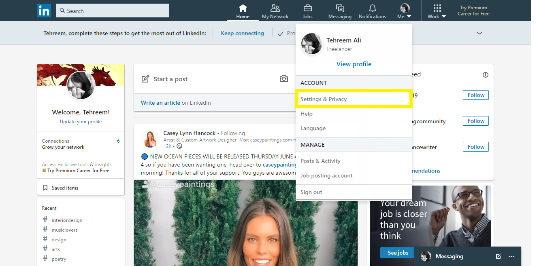
Task: Compose a new message from the Messaging bar
Action: click(498, 256)
